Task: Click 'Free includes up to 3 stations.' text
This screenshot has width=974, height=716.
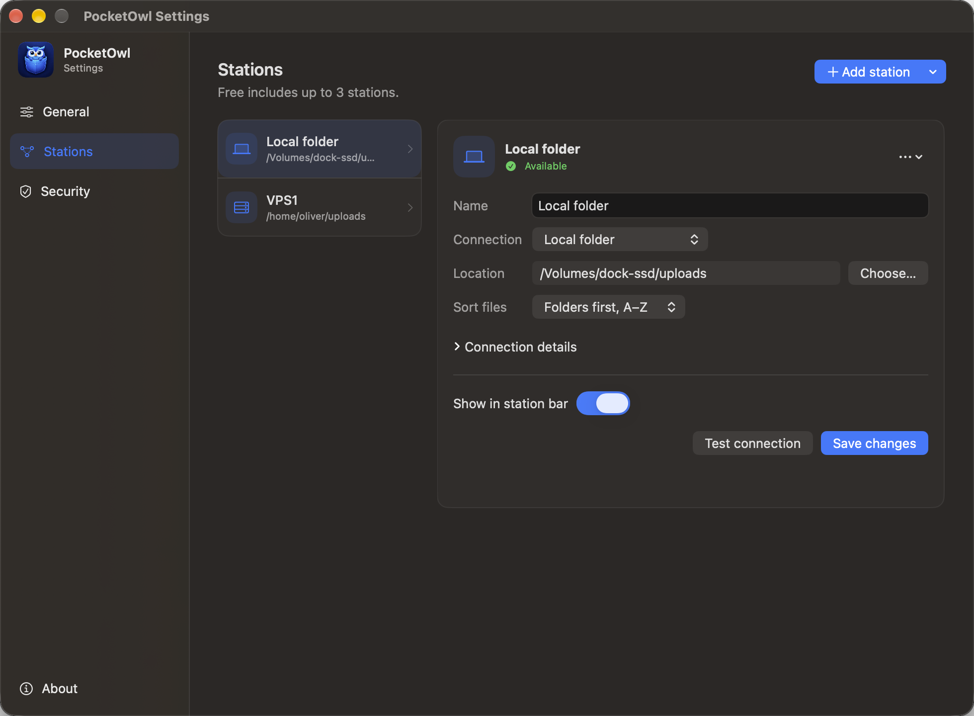Action: (308, 92)
